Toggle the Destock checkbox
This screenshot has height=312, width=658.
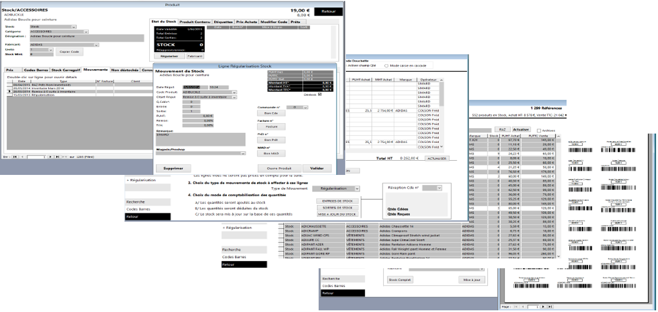[x=320, y=94]
